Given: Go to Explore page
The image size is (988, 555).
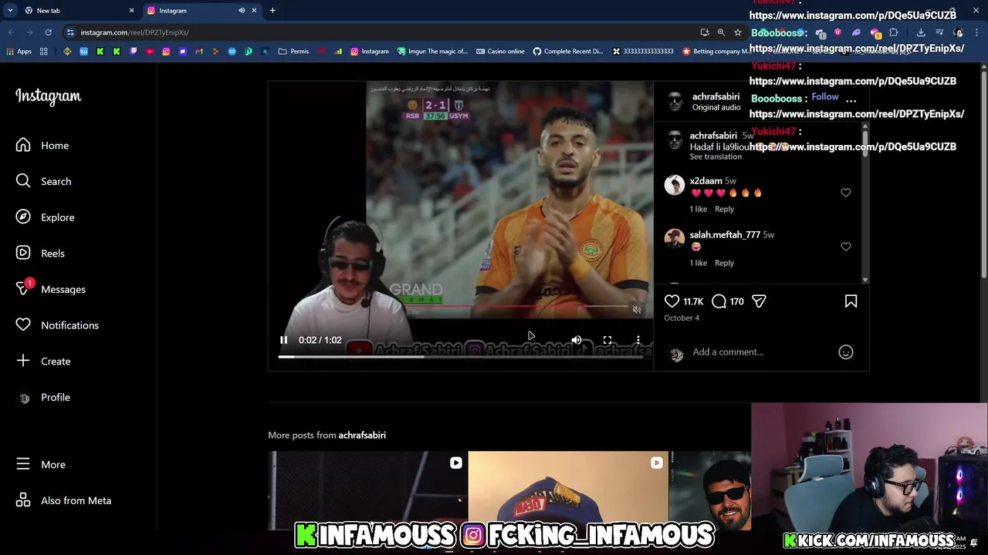Looking at the screenshot, I should (46, 217).
